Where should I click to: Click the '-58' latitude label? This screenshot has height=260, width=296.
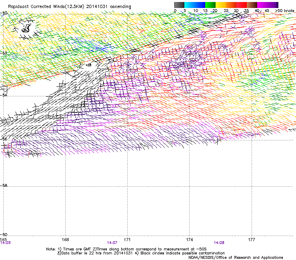pos(4,186)
